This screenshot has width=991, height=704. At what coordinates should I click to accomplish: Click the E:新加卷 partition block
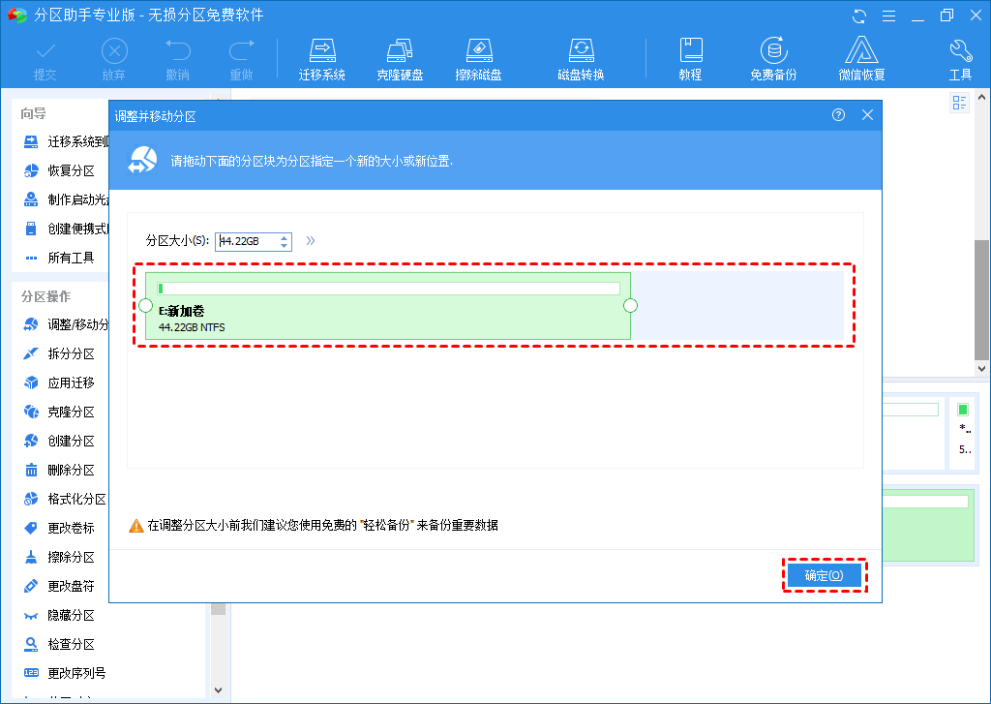click(388, 306)
